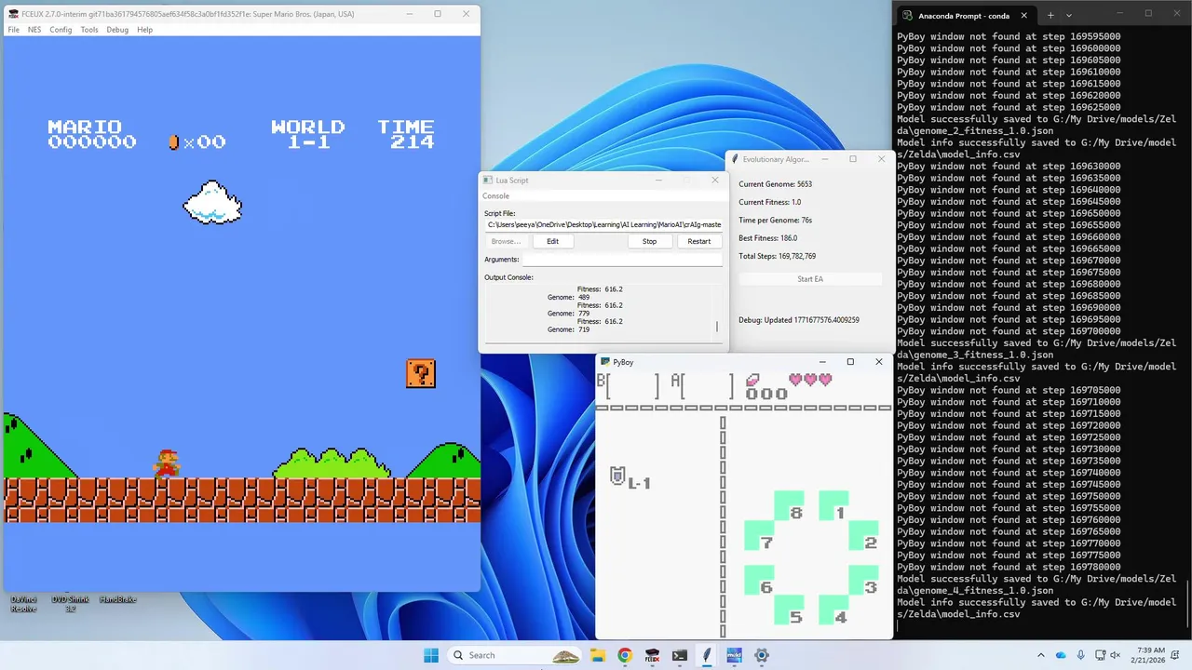This screenshot has width=1192, height=670.
Task: Click the blue emulator taskbar icon beside feather
Action: (x=734, y=655)
